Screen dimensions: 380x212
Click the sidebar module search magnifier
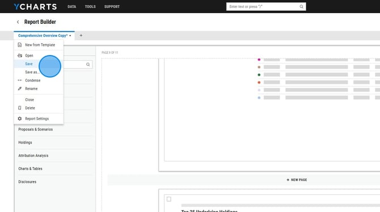(88, 65)
